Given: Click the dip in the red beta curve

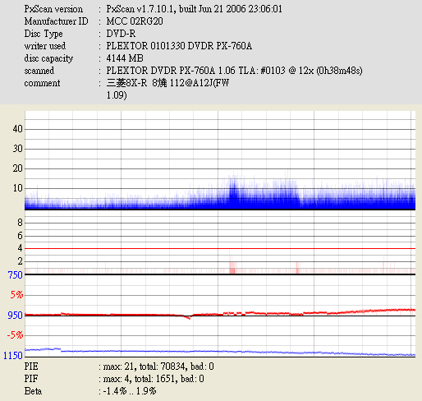Looking at the screenshot, I should pyautogui.click(x=189, y=318).
